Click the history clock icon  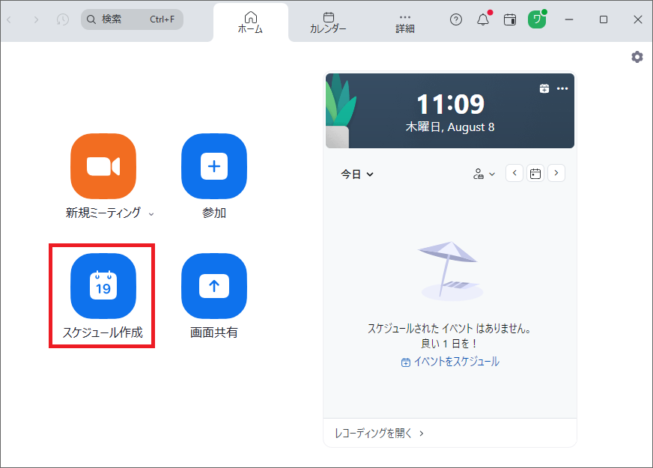click(62, 19)
